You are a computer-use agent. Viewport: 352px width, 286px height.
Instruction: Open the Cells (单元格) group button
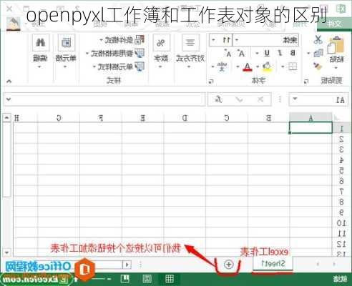pos(66,51)
